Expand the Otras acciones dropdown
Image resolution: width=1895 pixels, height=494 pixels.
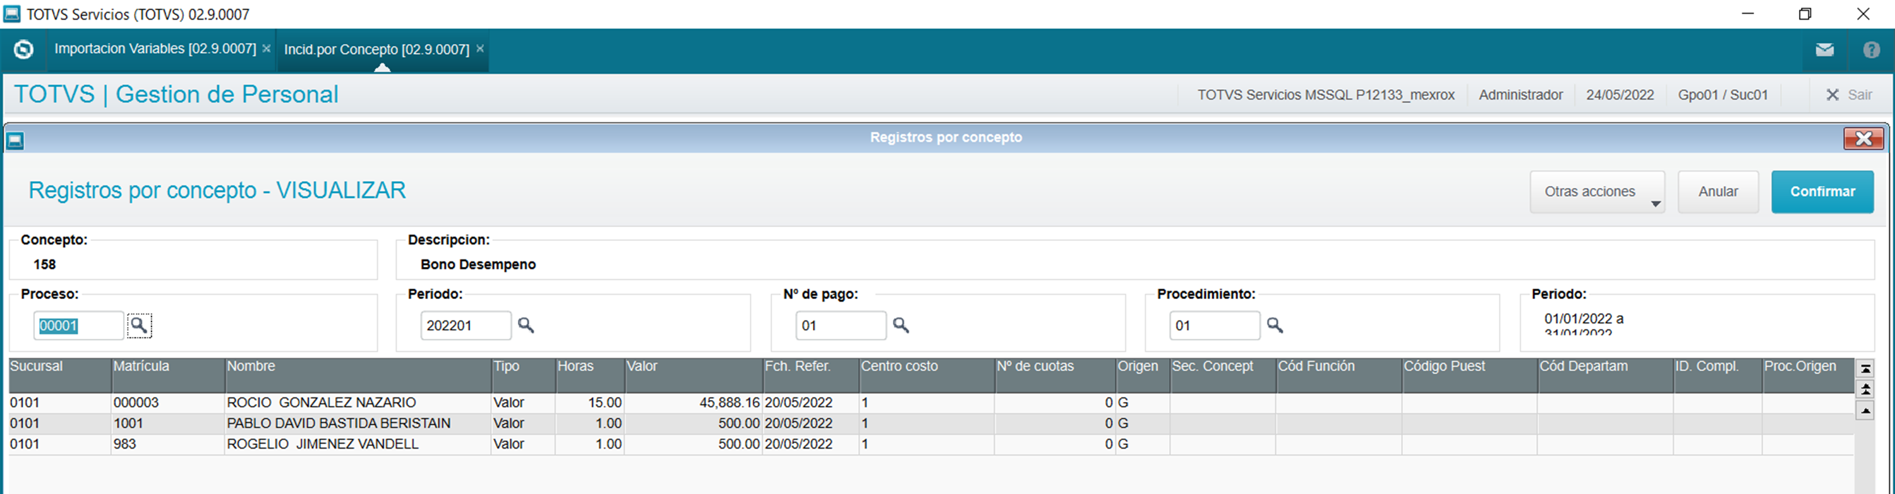[x=1597, y=192]
